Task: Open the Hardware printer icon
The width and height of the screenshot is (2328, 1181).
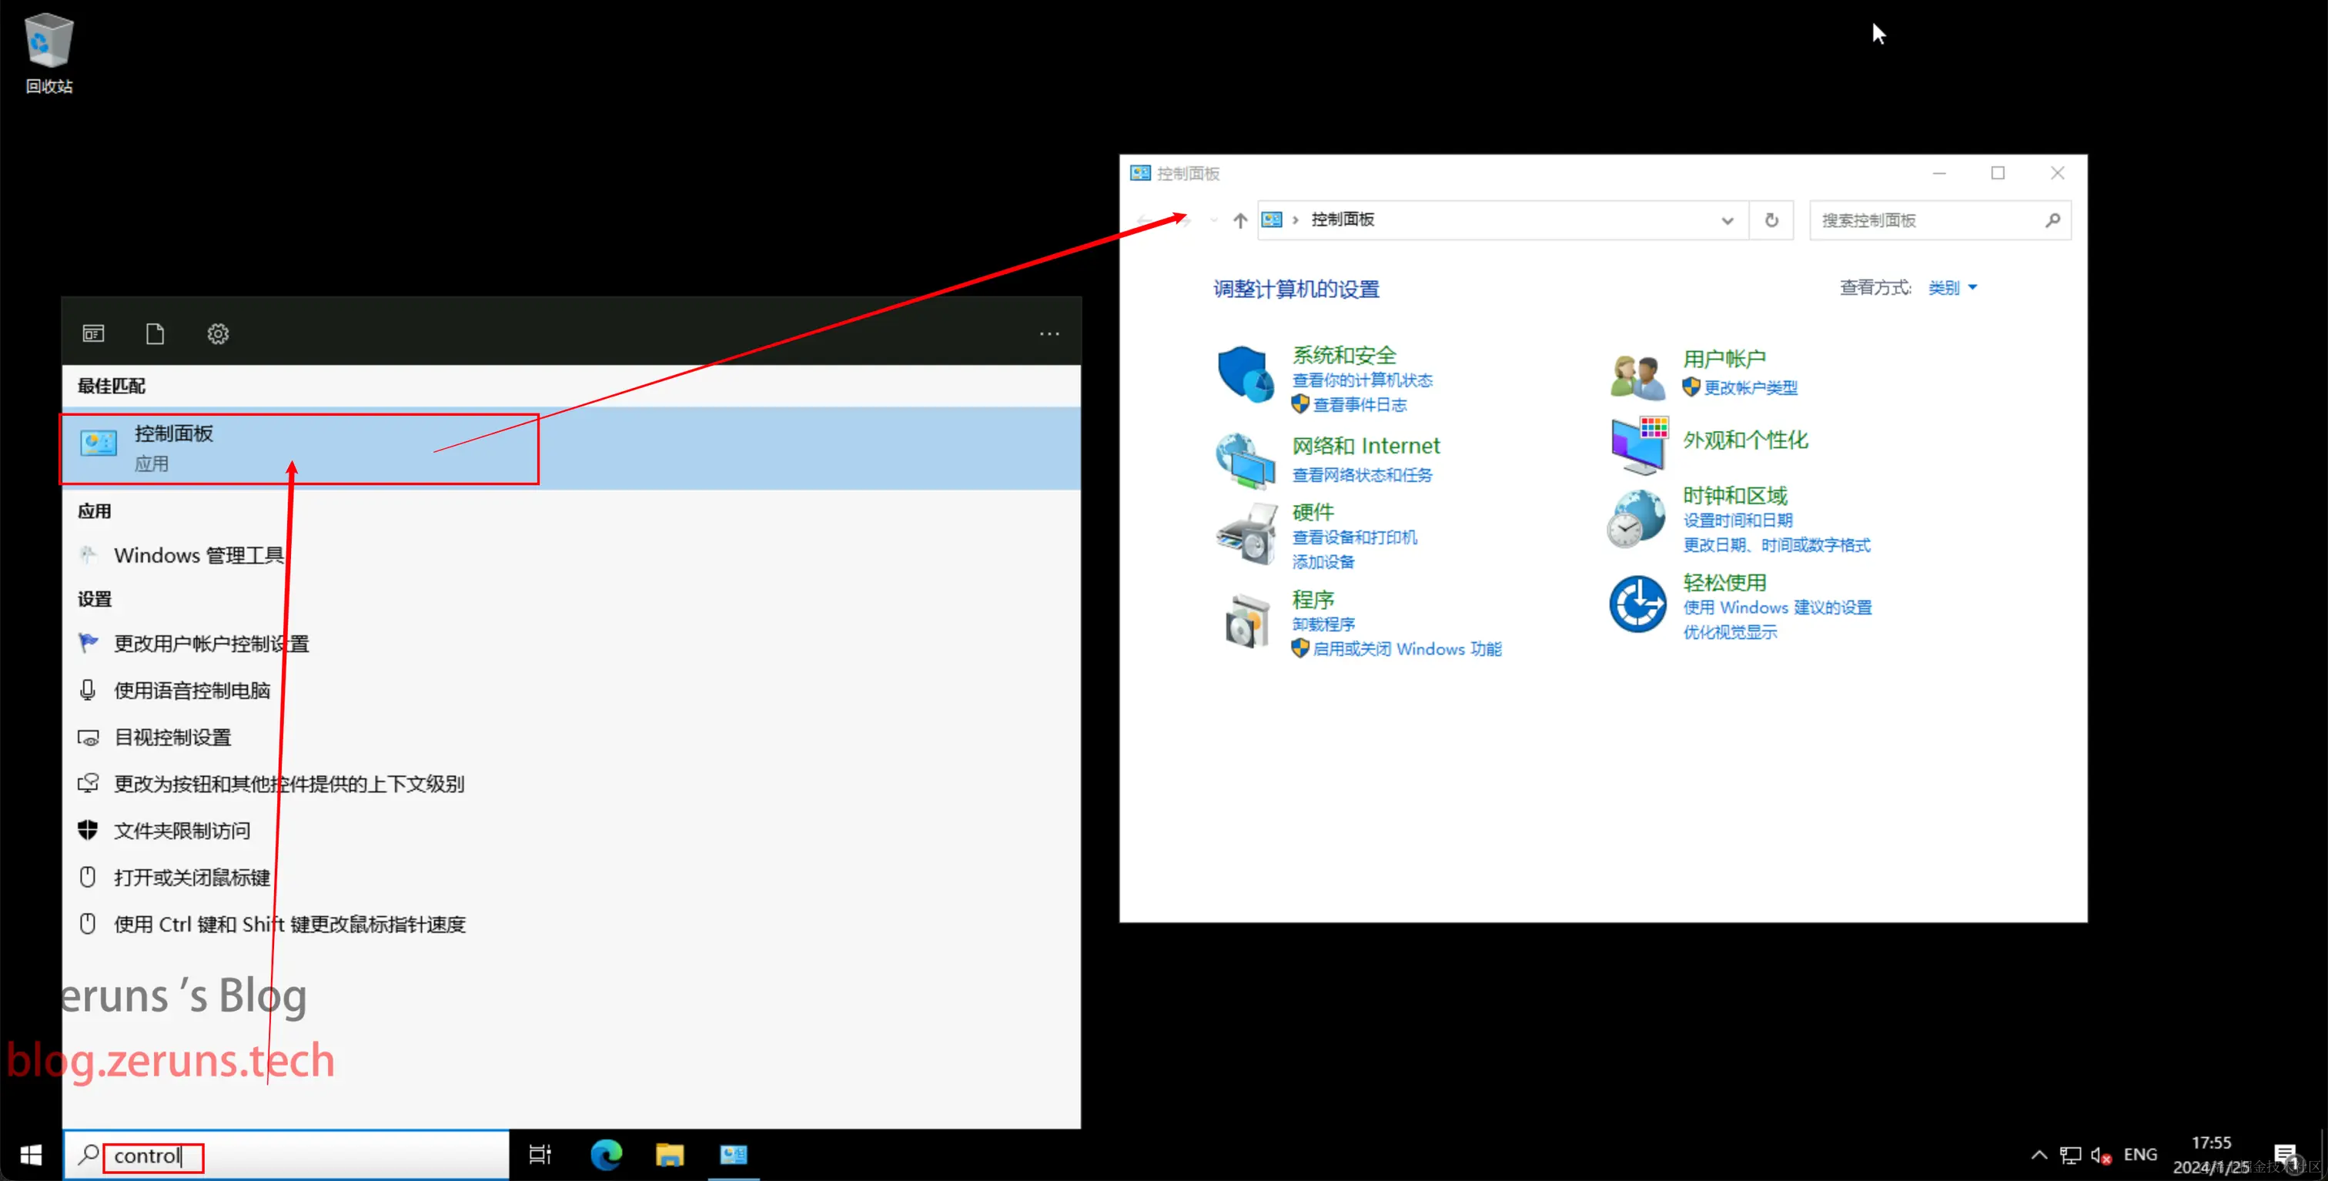Action: (1246, 535)
